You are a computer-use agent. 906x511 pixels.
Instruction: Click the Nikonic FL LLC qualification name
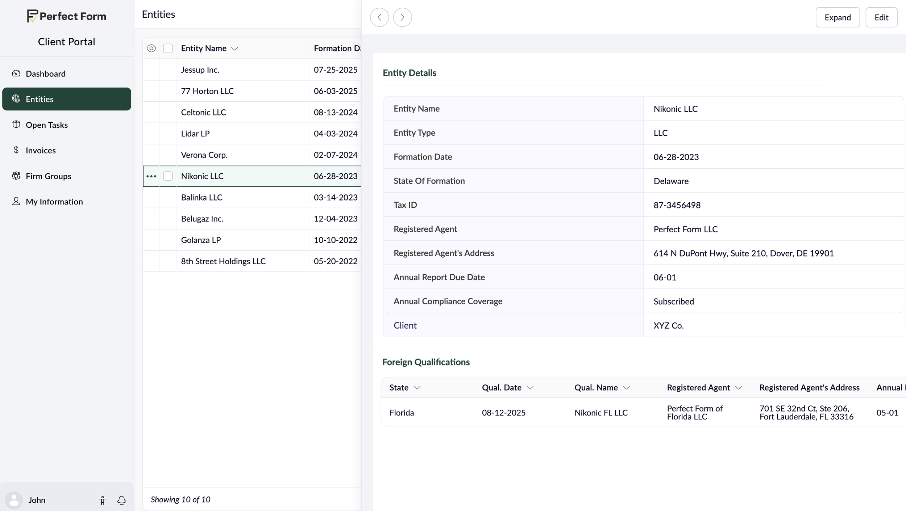coord(601,413)
